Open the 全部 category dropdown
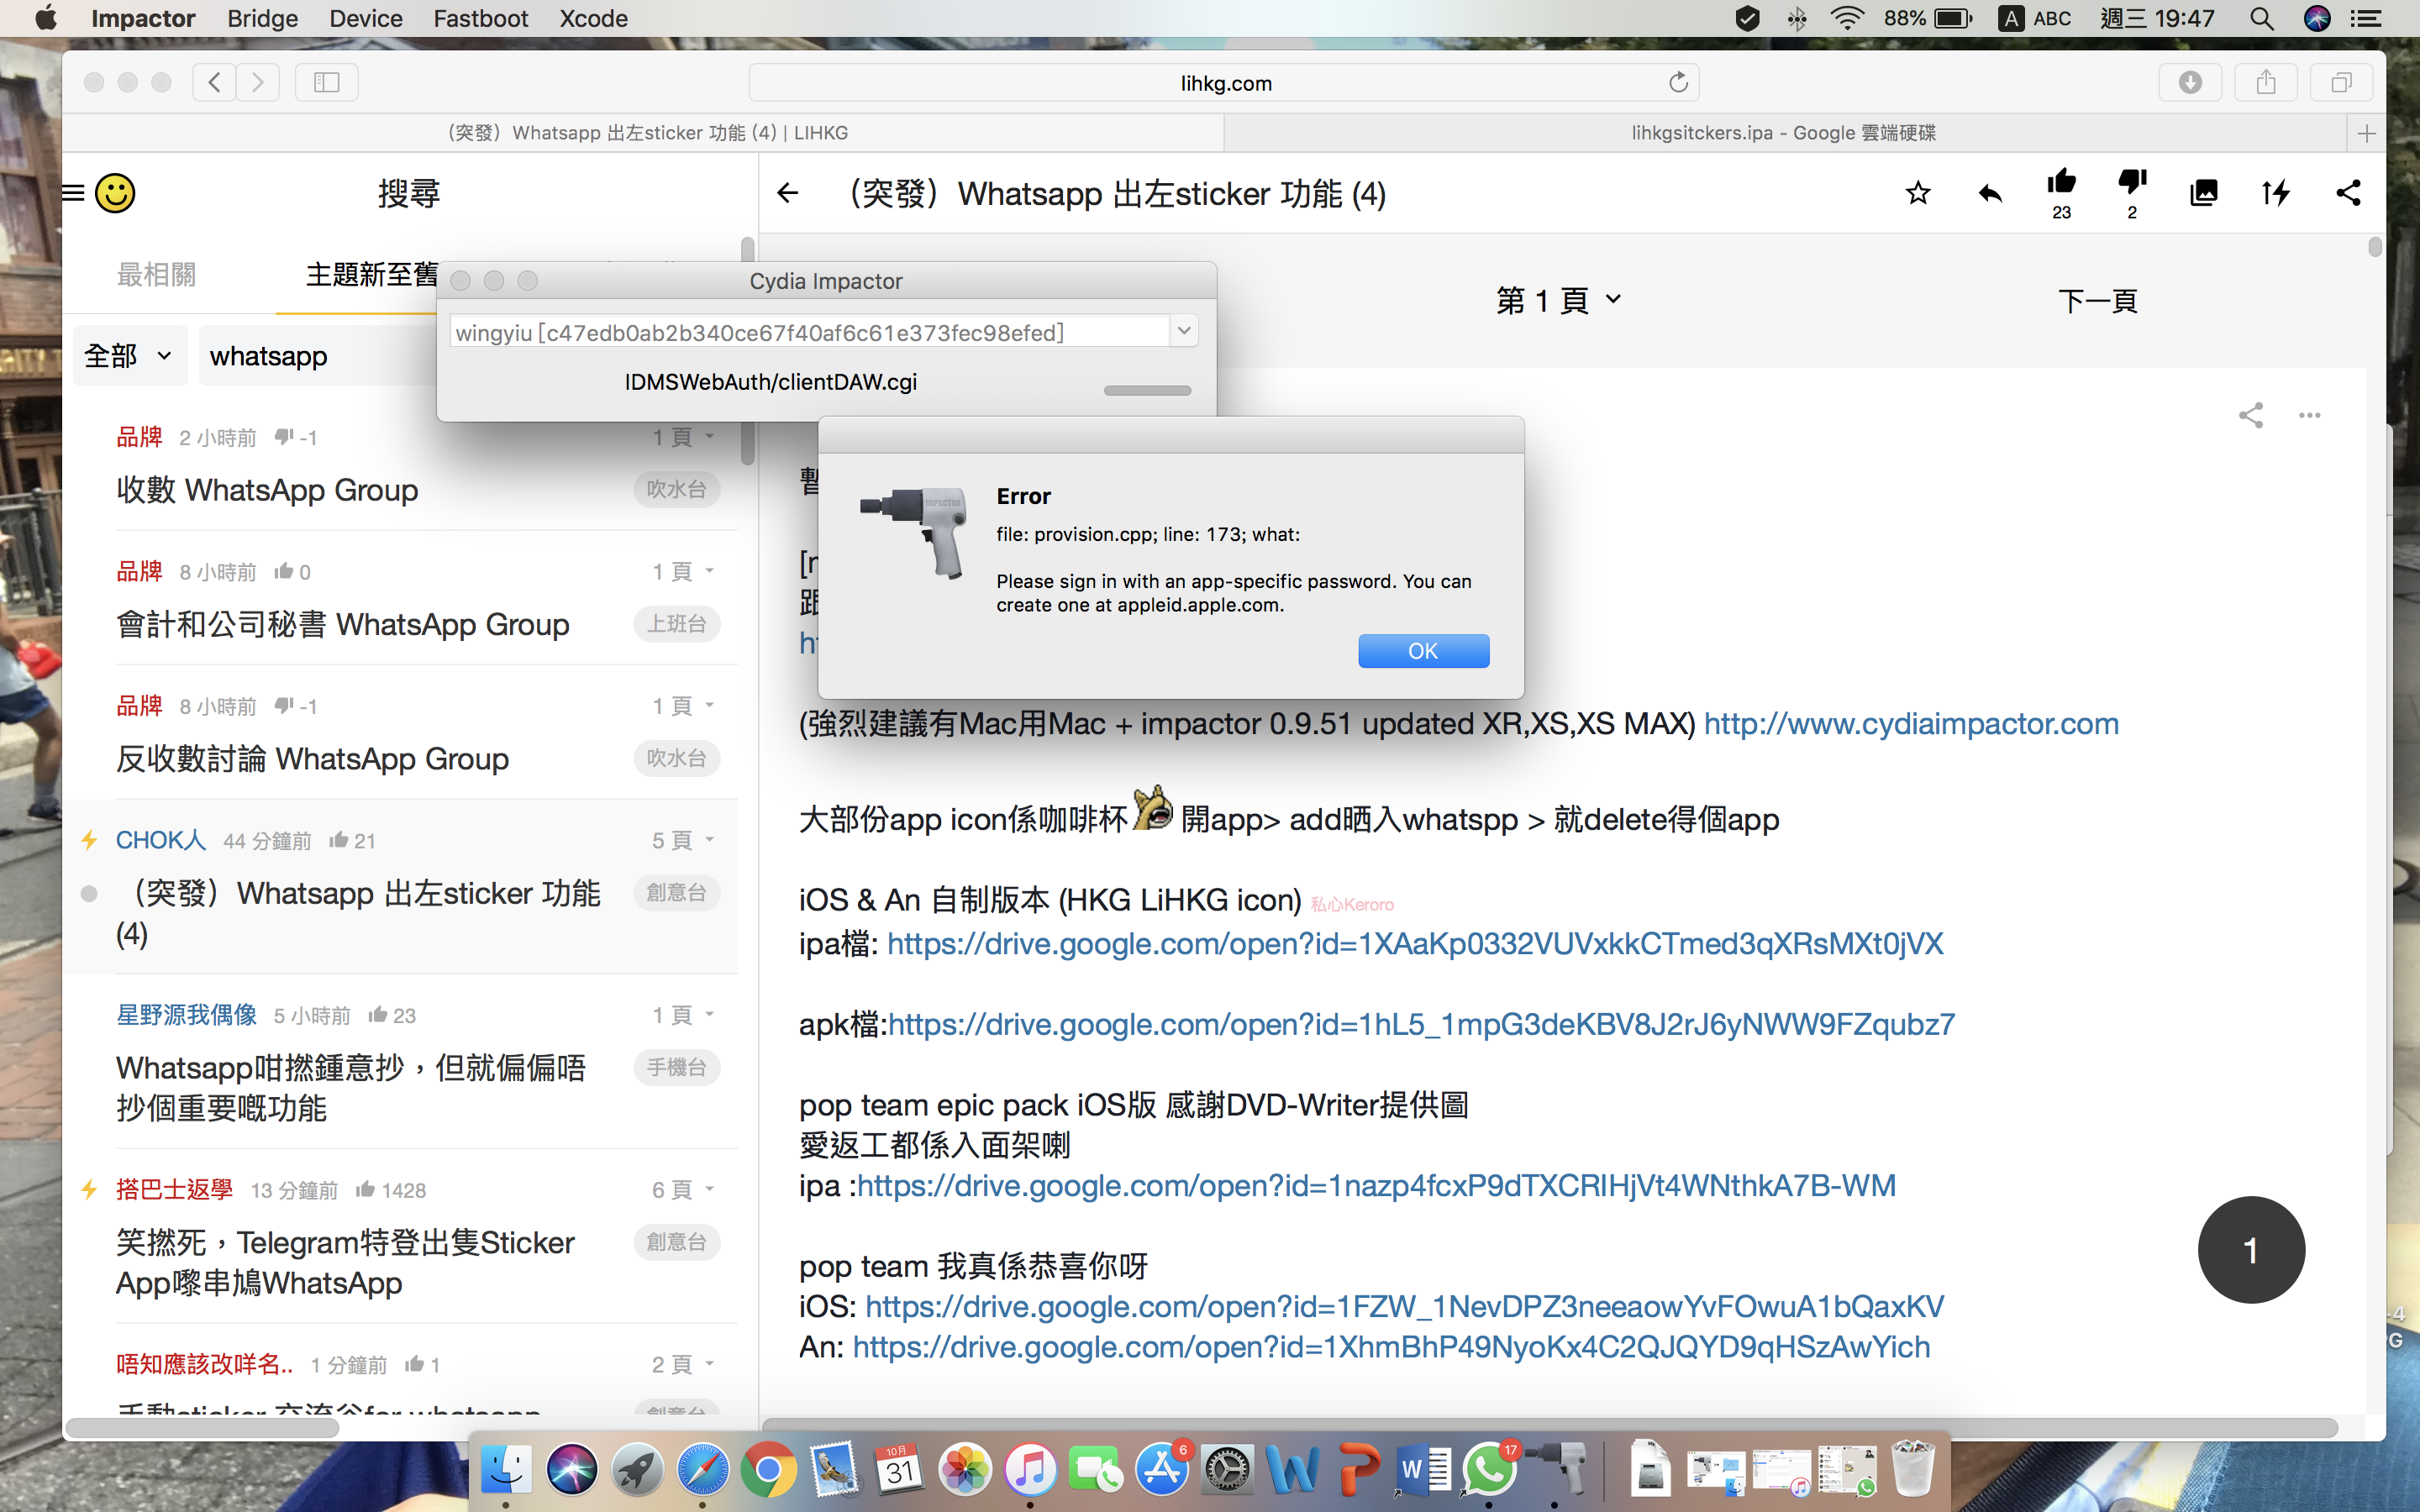 click(x=129, y=356)
